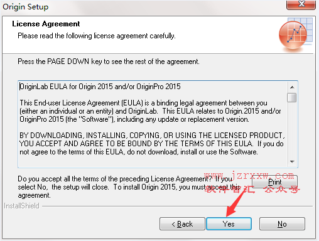The height and width of the screenshot is (241, 319).
Task: Click blank area at bottom of EULA box
Action: pyautogui.click(x=152, y=161)
